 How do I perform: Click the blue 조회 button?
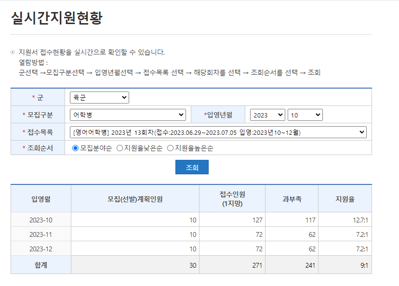[192, 167]
